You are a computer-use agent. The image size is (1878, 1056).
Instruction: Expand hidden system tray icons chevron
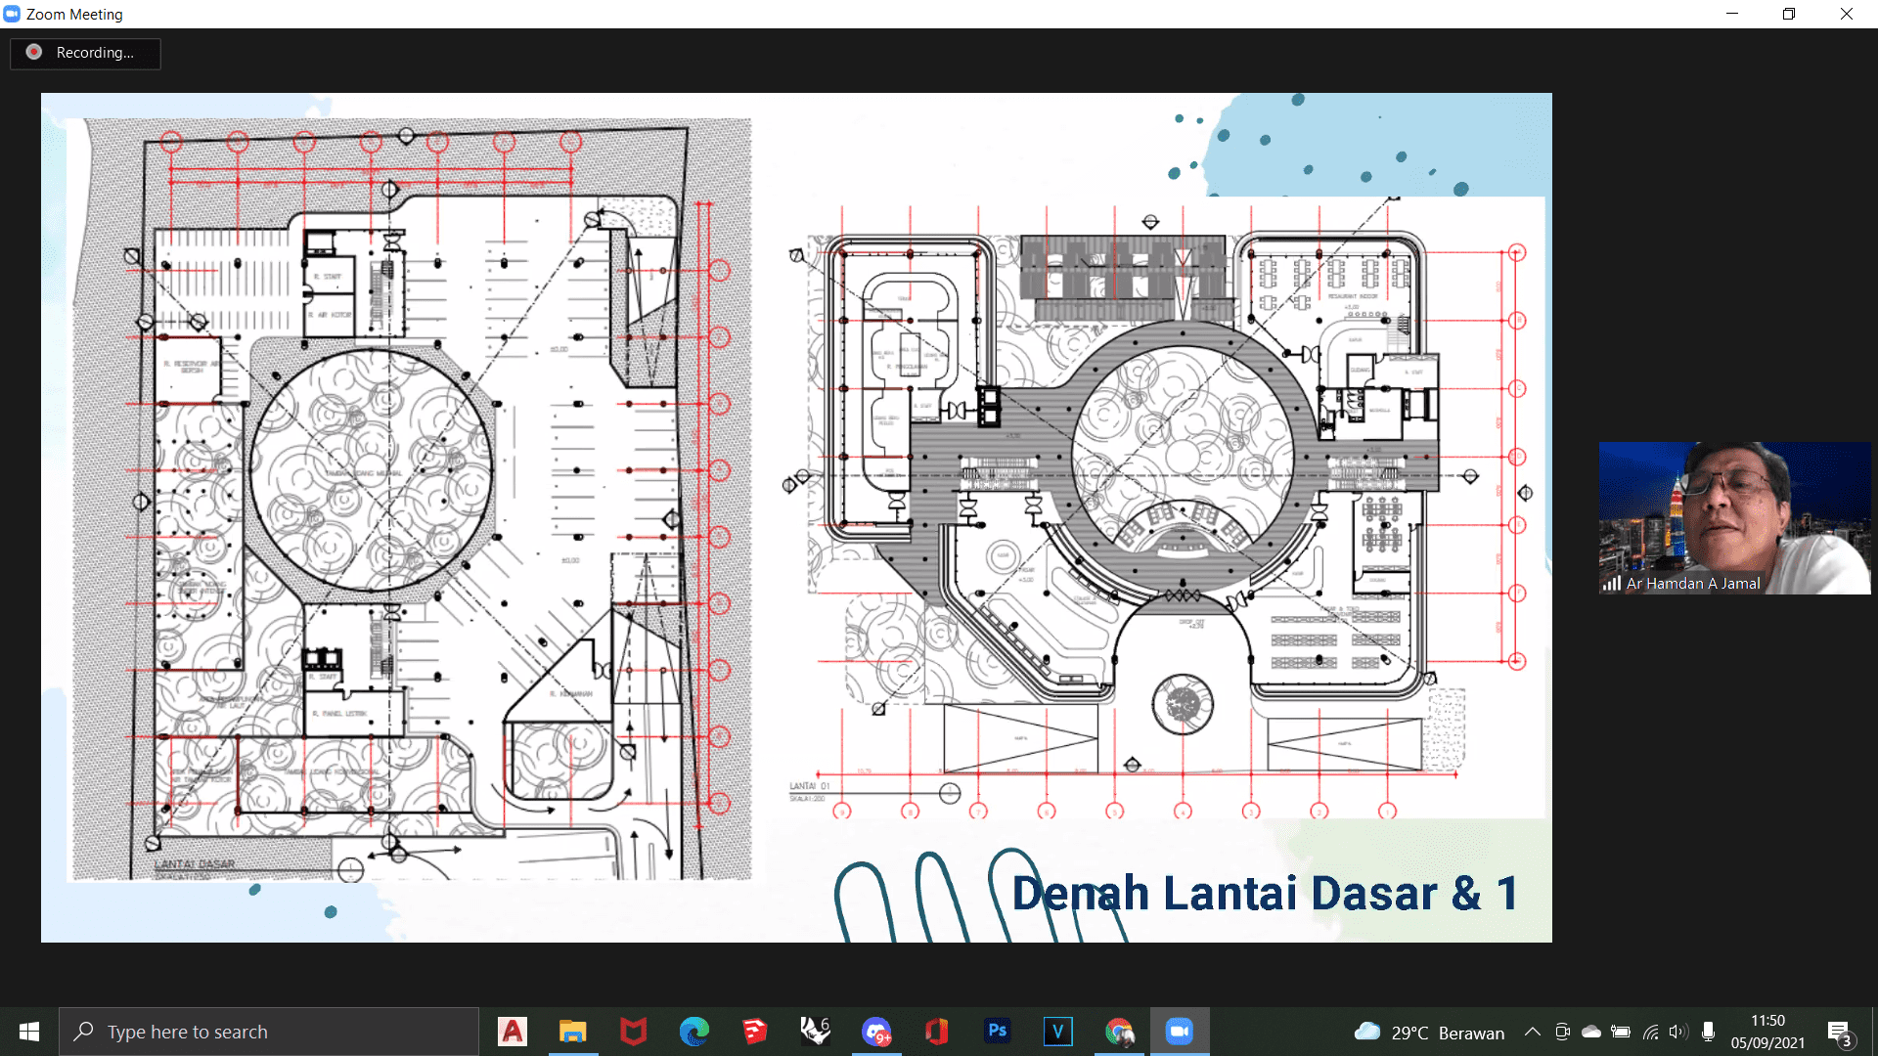tap(1533, 1032)
